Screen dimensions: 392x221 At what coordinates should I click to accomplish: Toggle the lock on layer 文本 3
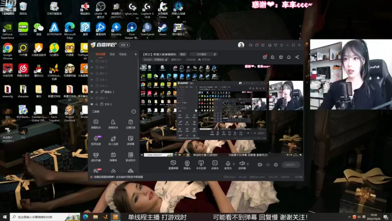pyautogui.click(x=97, y=104)
